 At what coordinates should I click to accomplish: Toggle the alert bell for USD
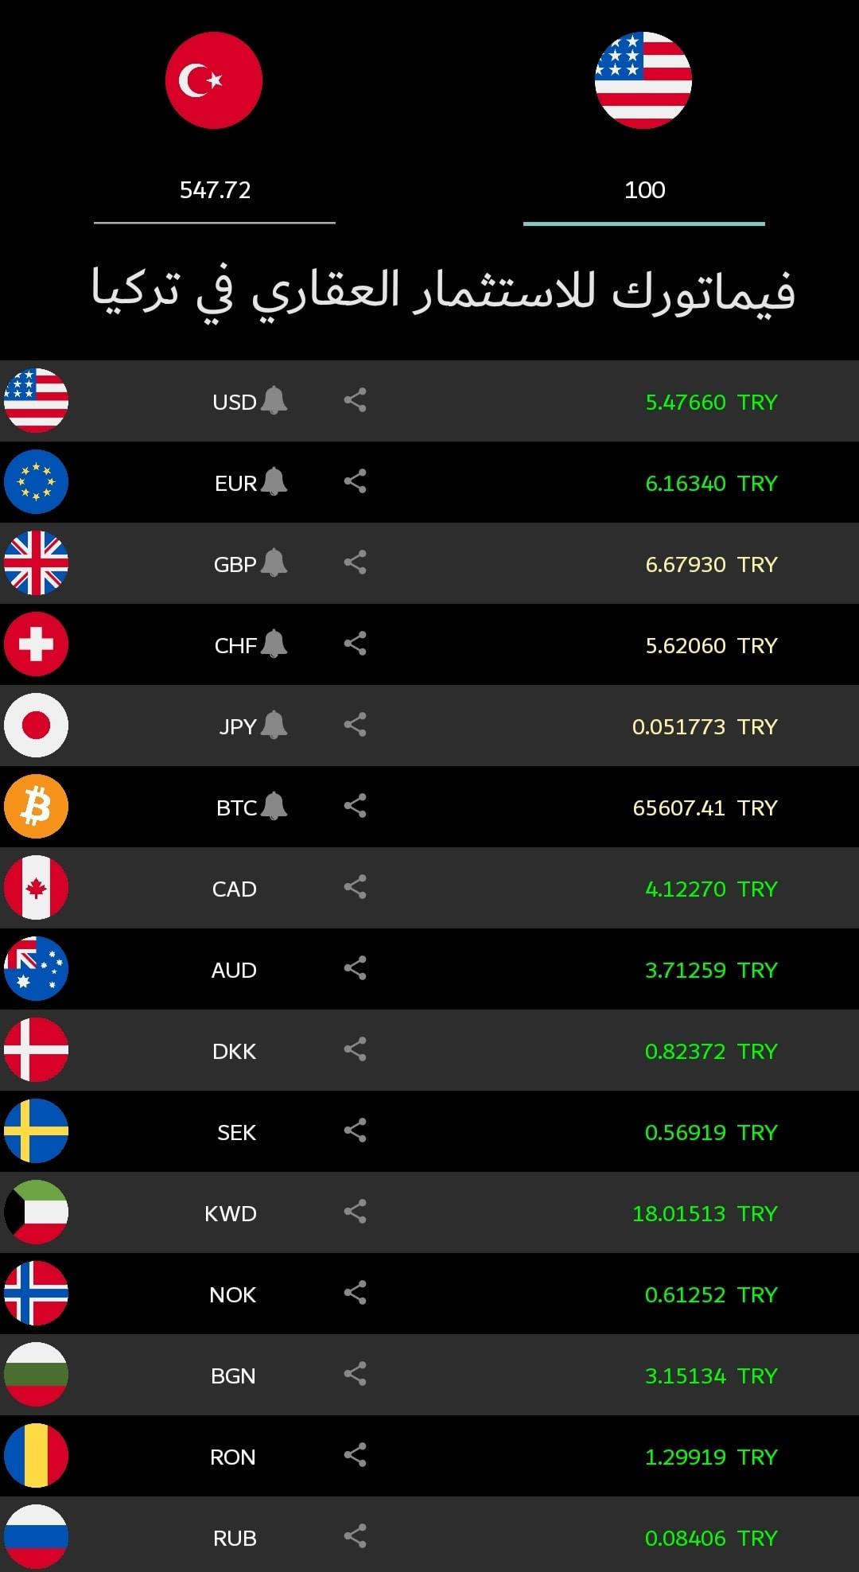tap(274, 400)
